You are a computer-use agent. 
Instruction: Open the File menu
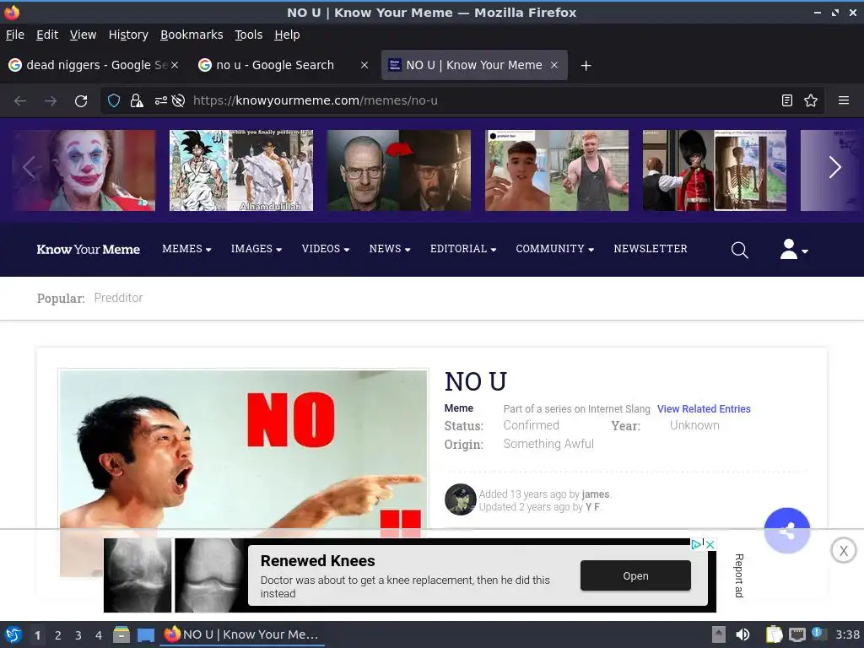click(15, 35)
